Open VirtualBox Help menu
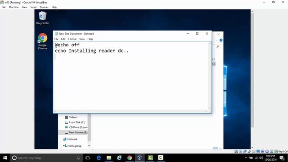This screenshot has width=288, height=162. (54, 7)
